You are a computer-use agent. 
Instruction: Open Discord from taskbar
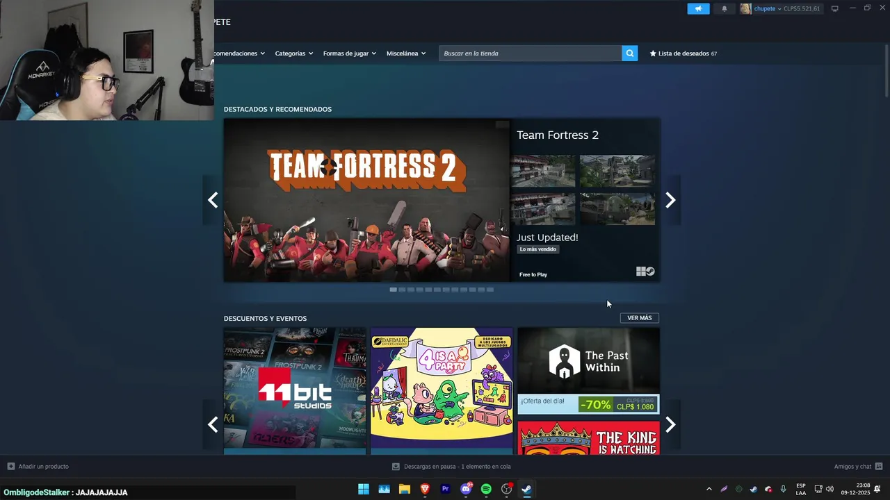[466, 489]
